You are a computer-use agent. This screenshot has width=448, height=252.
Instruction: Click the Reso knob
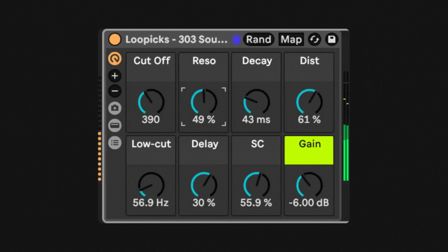point(204,102)
